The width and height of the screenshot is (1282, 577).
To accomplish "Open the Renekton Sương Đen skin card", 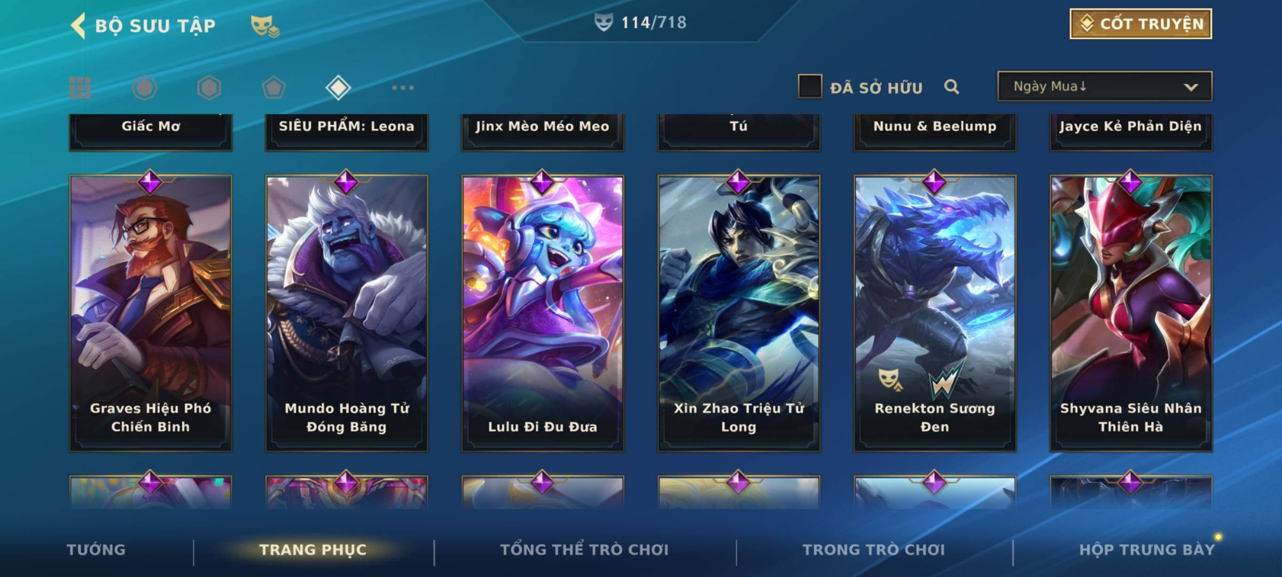I will coord(935,313).
